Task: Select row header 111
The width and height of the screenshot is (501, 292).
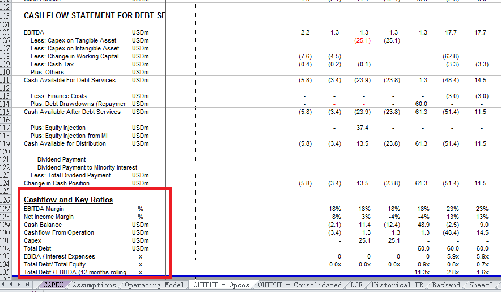Action: click(x=6, y=80)
